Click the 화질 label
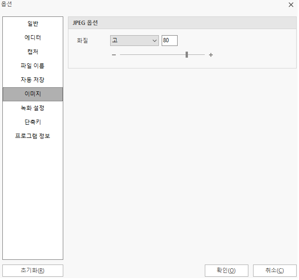This screenshot has height=280, width=299. coord(83,41)
